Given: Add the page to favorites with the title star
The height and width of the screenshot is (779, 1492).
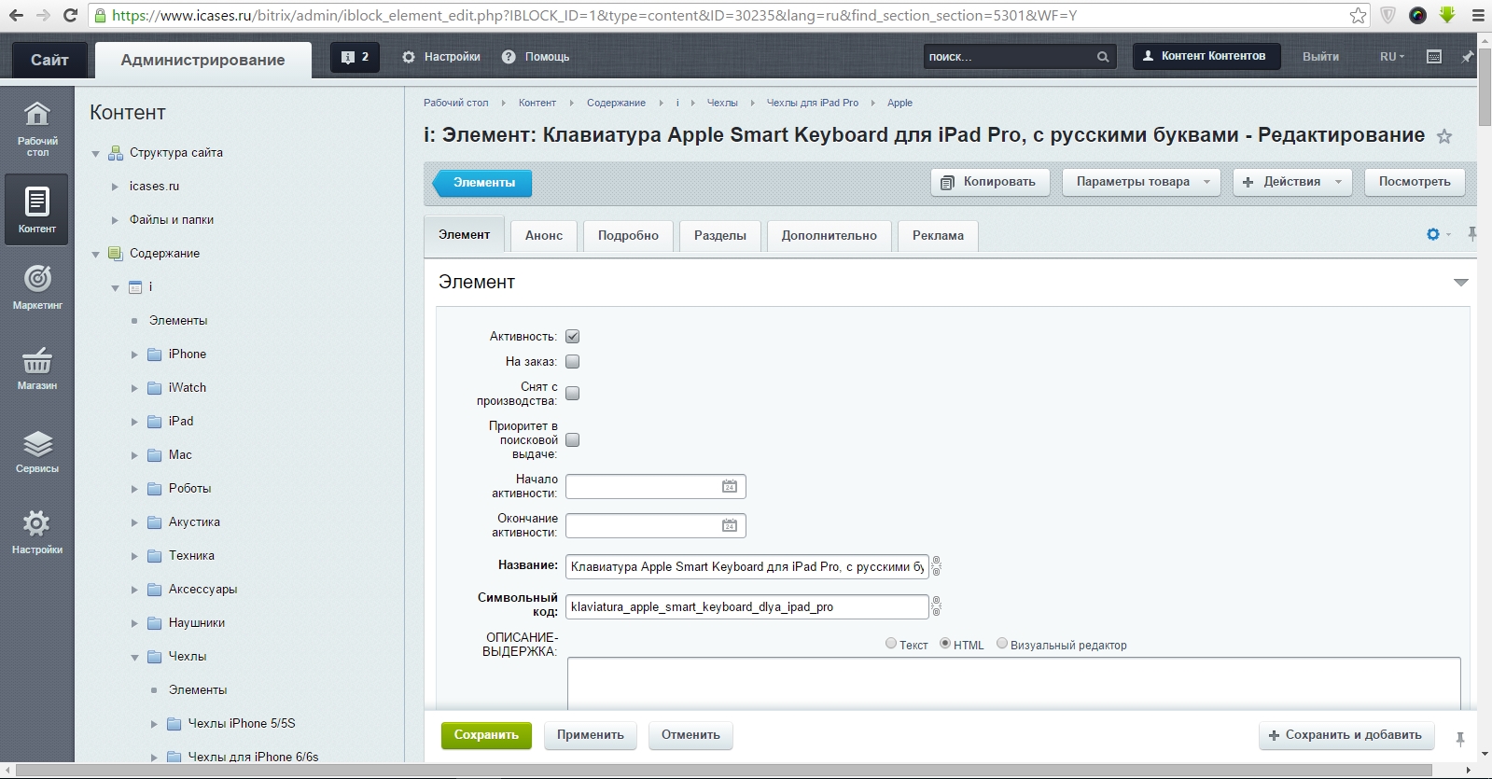Looking at the screenshot, I should point(1444,136).
